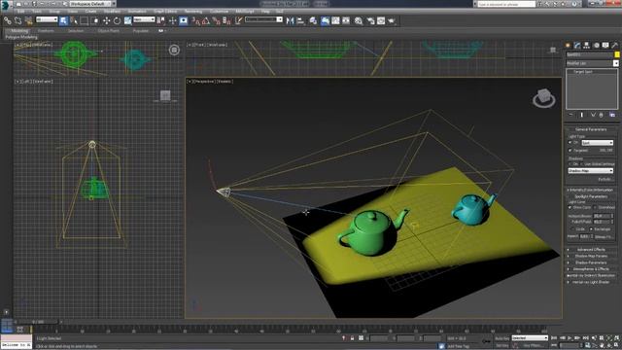Viewport: 622px width, 350px height.
Task: Open the Rendered Frame Window
Action: click(381, 20)
